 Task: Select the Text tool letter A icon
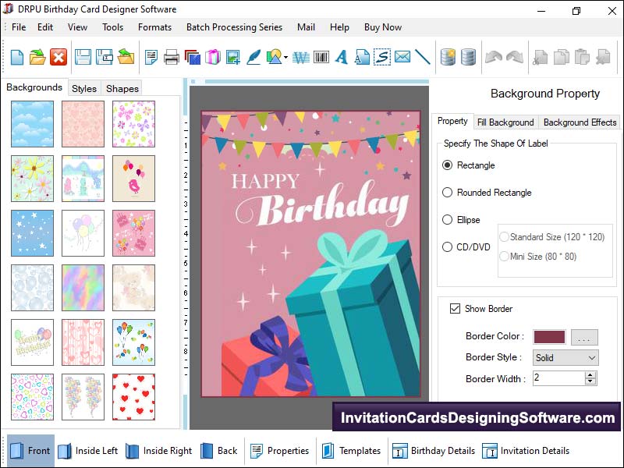pyautogui.click(x=341, y=57)
